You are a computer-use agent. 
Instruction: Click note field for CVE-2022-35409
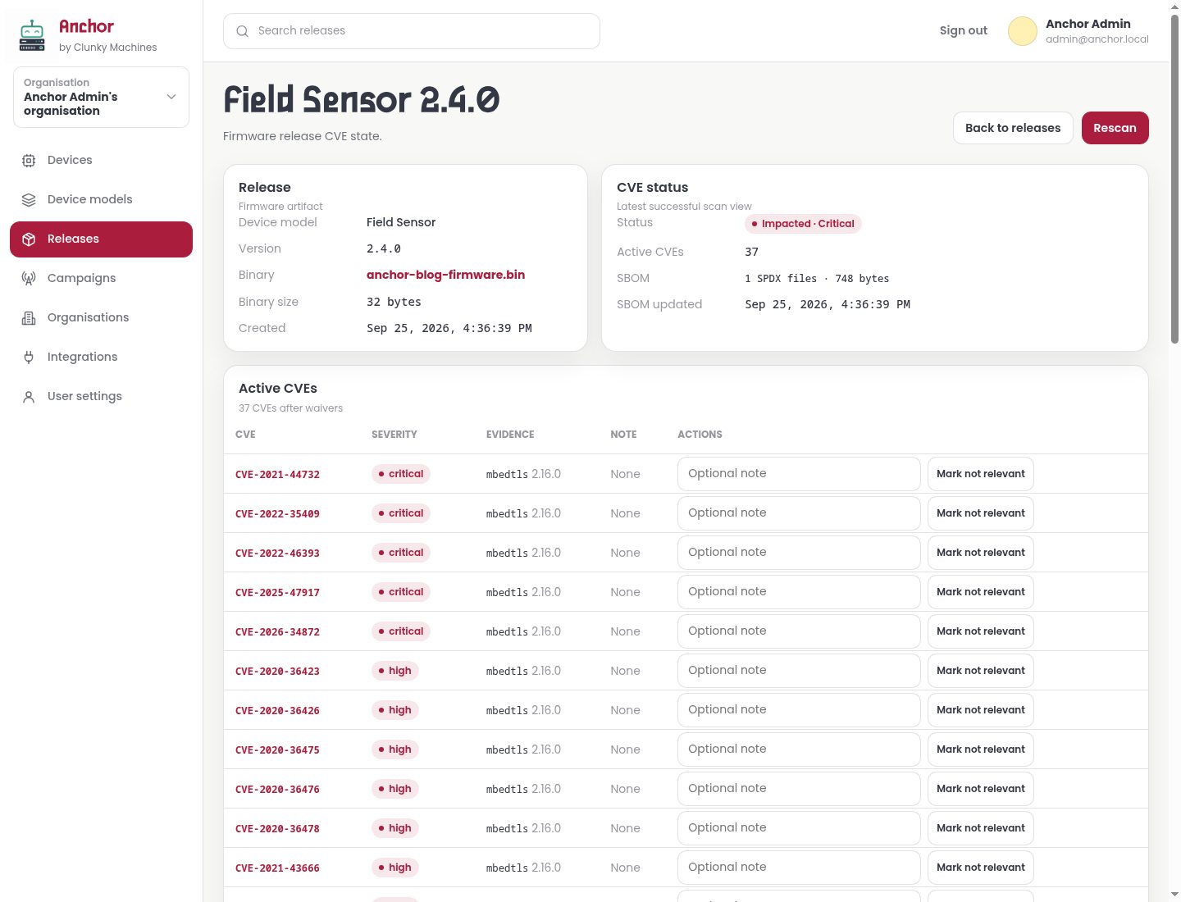point(799,513)
